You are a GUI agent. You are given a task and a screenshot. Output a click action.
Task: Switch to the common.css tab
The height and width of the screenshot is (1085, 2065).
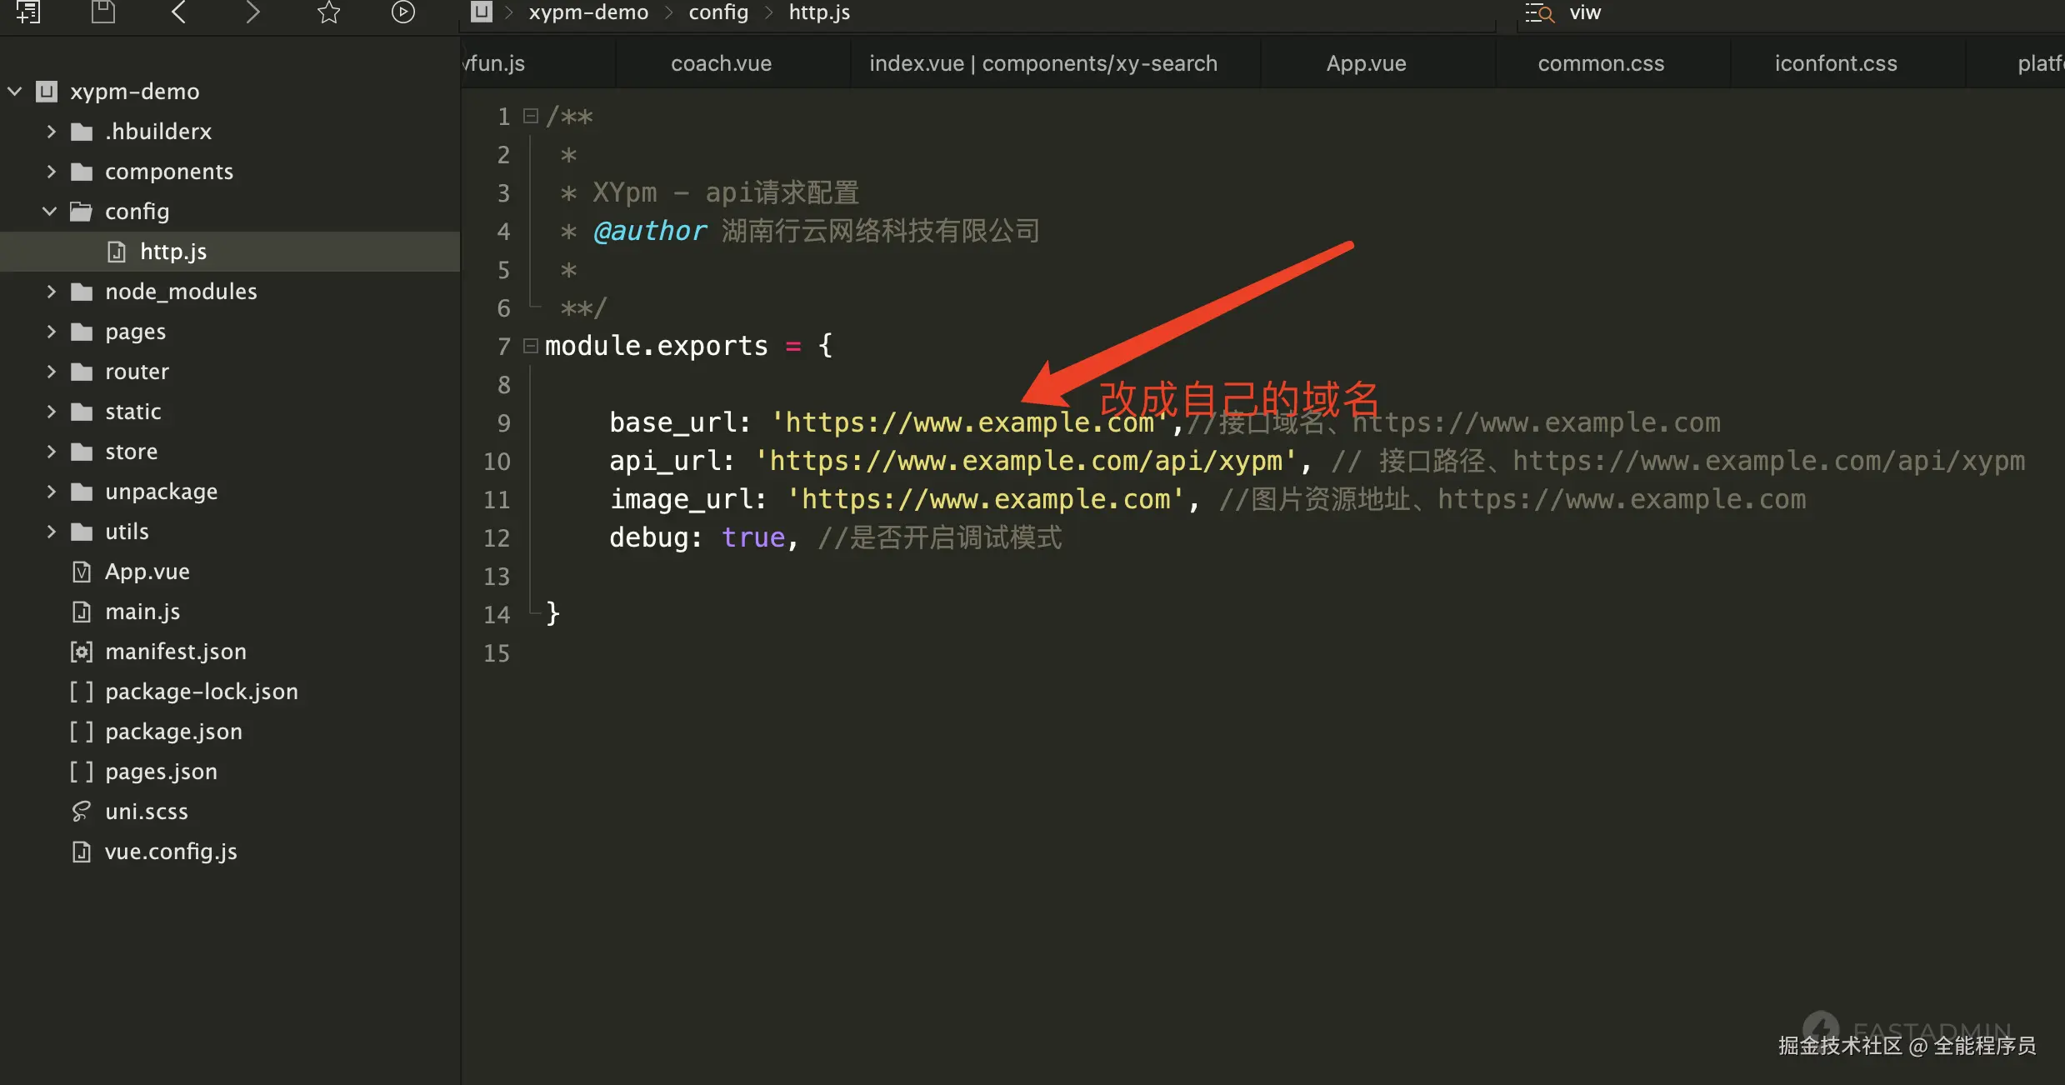pyautogui.click(x=1600, y=63)
